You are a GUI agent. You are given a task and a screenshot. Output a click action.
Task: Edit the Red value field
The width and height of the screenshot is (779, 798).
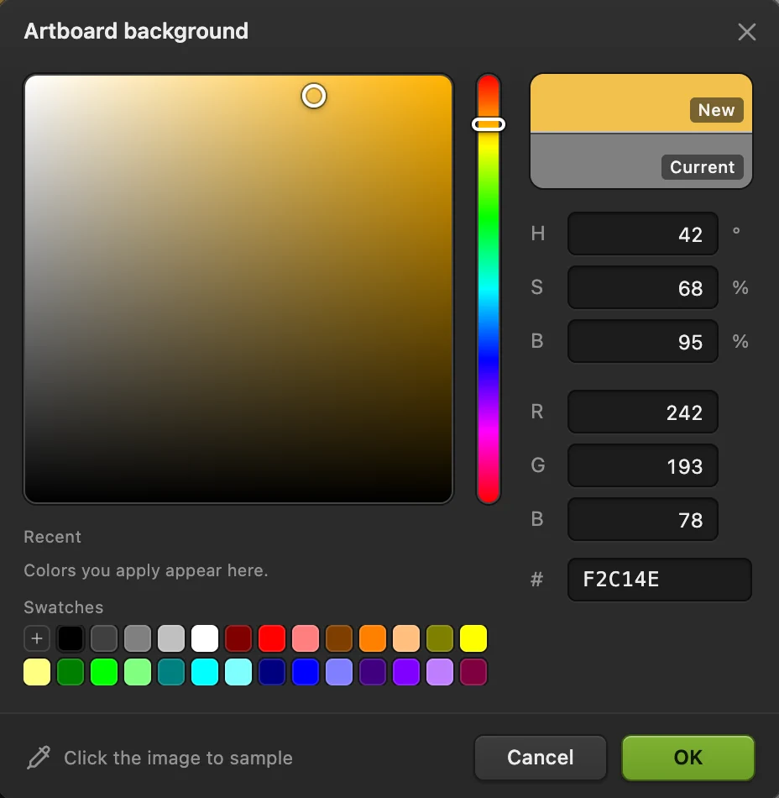click(643, 412)
